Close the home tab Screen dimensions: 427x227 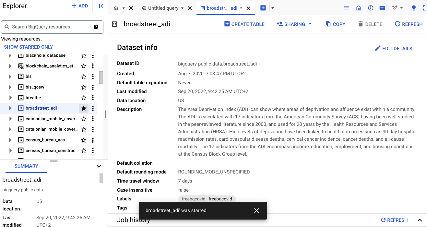point(131,8)
